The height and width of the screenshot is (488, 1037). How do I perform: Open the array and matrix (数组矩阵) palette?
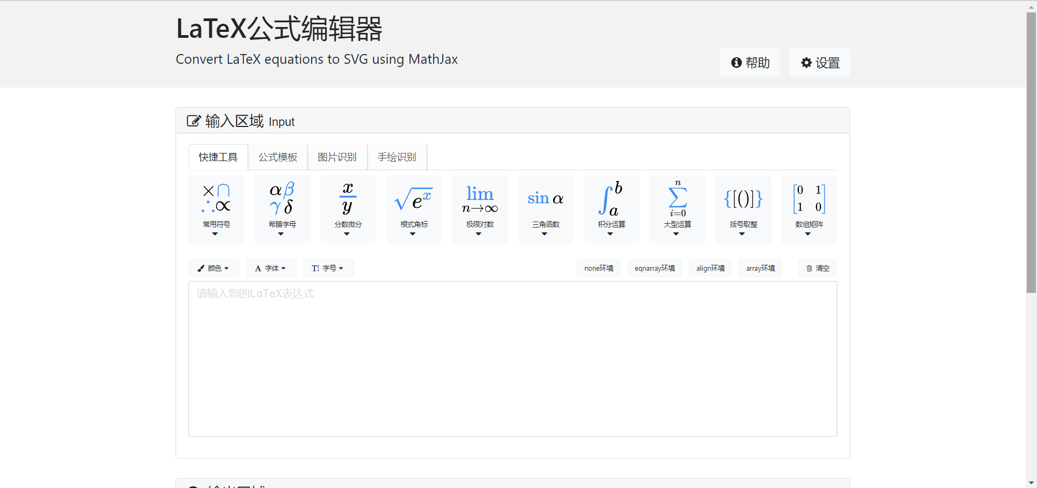coord(809,209)
